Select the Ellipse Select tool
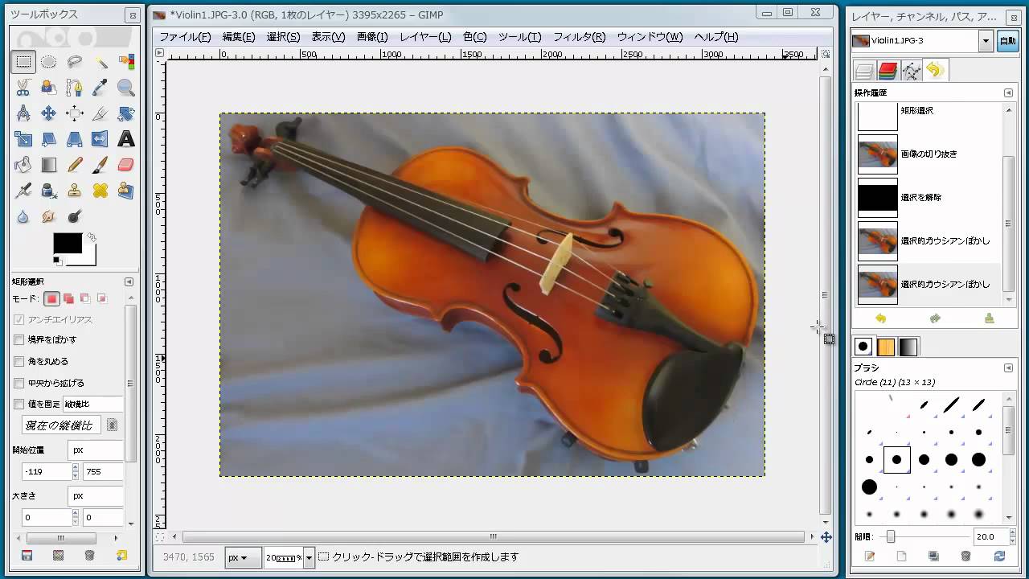 [49, 62]
